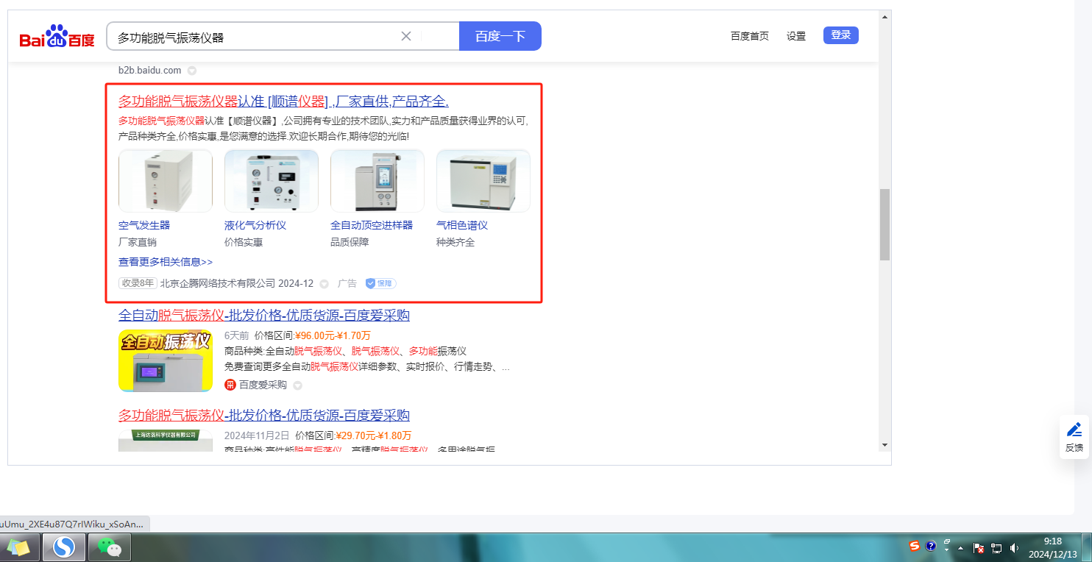Click the page scrollbar down arrow
The image size is (1092, 562).
coord(884,444)
